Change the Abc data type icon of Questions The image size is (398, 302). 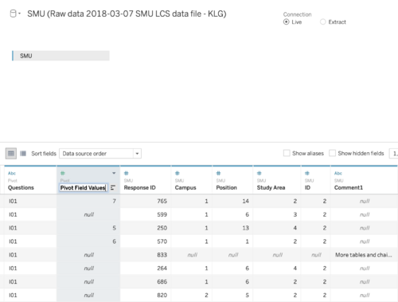pos(12,173)
